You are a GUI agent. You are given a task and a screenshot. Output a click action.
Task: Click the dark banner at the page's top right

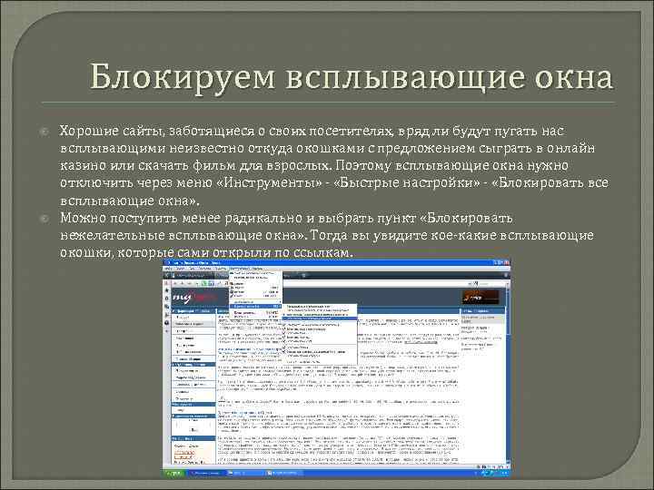point(481,297)
